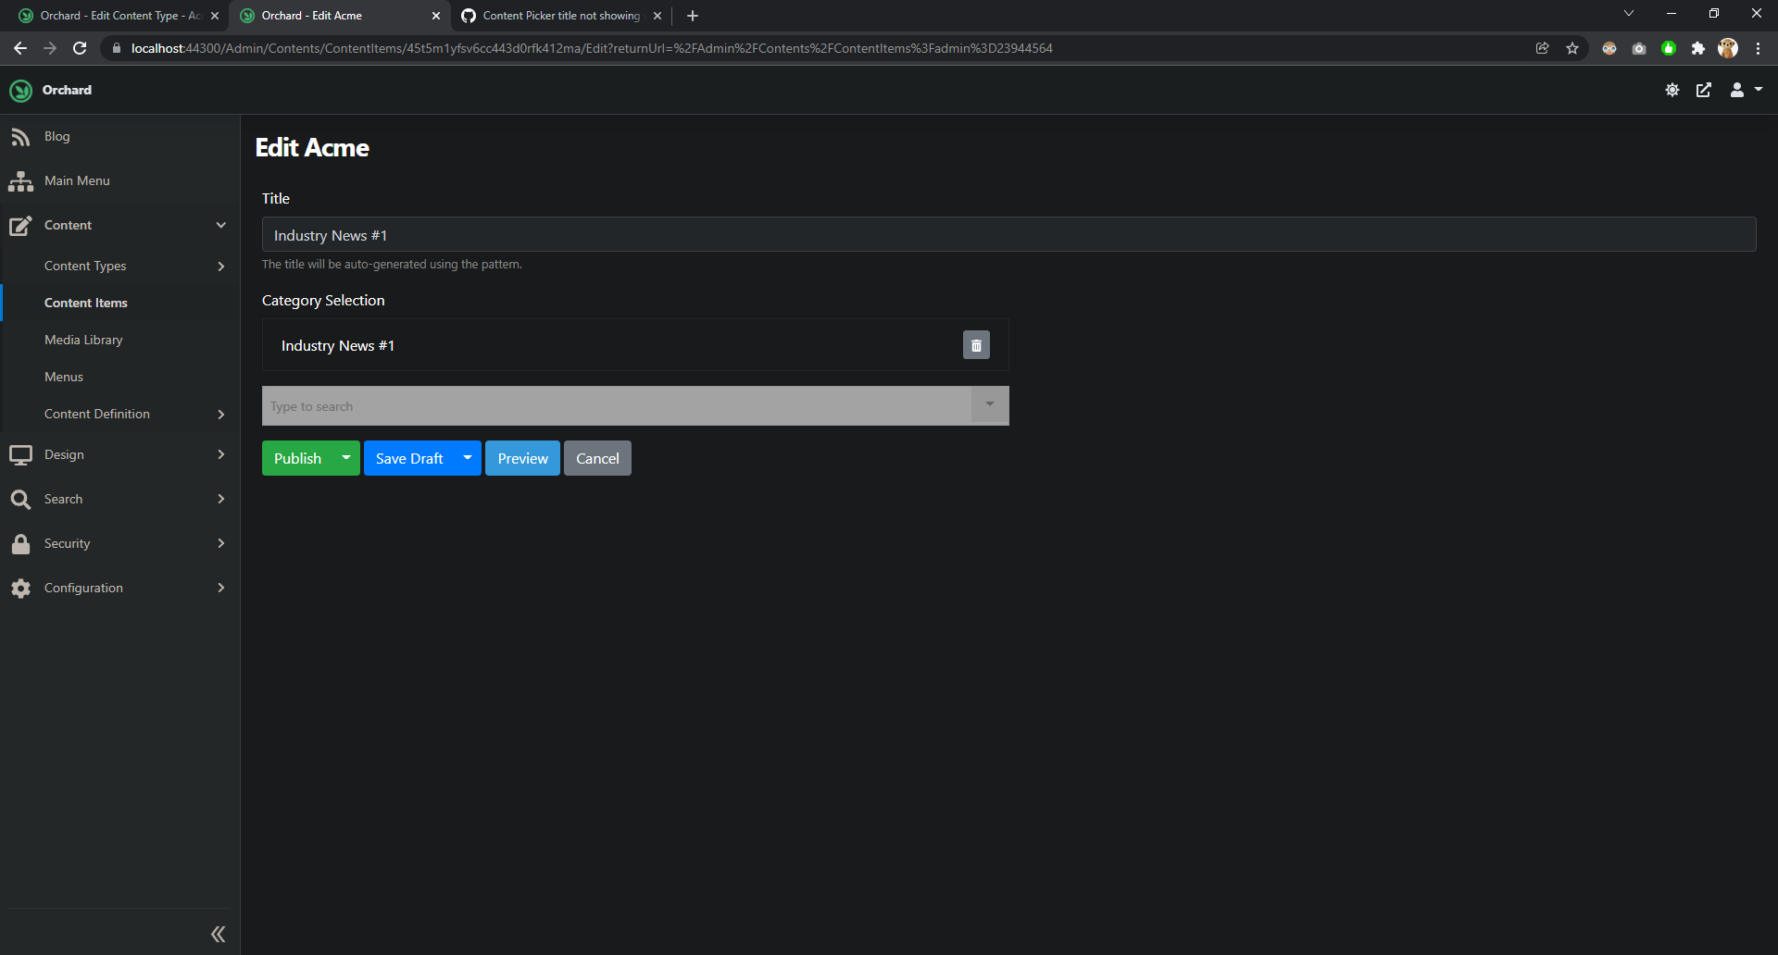The image size is (1778, 955).
Task: Click the Main Menu sitemap icon
Action: 20,181
